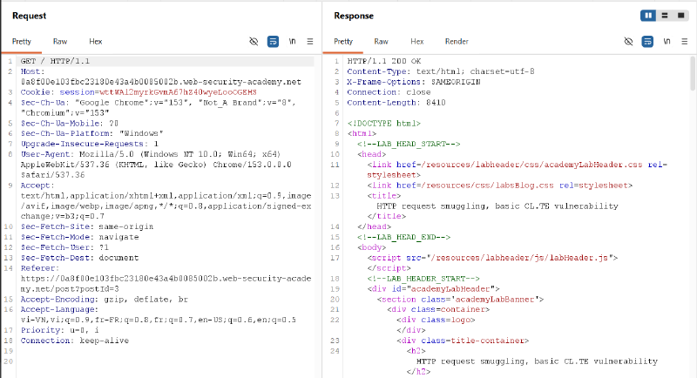Click the '<!DOCTYPE html>' line
This screenshot has height=378, width=697.
pyautogui.click(x=384, y=124)
